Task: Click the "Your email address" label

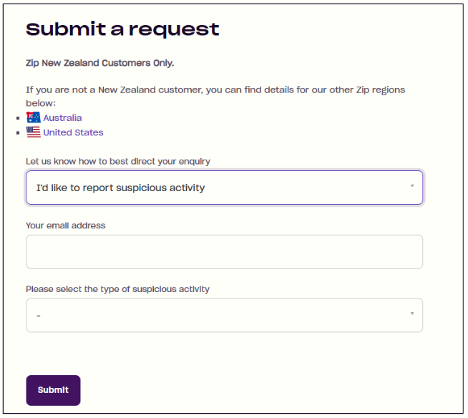Action: (x=65, y=225)
